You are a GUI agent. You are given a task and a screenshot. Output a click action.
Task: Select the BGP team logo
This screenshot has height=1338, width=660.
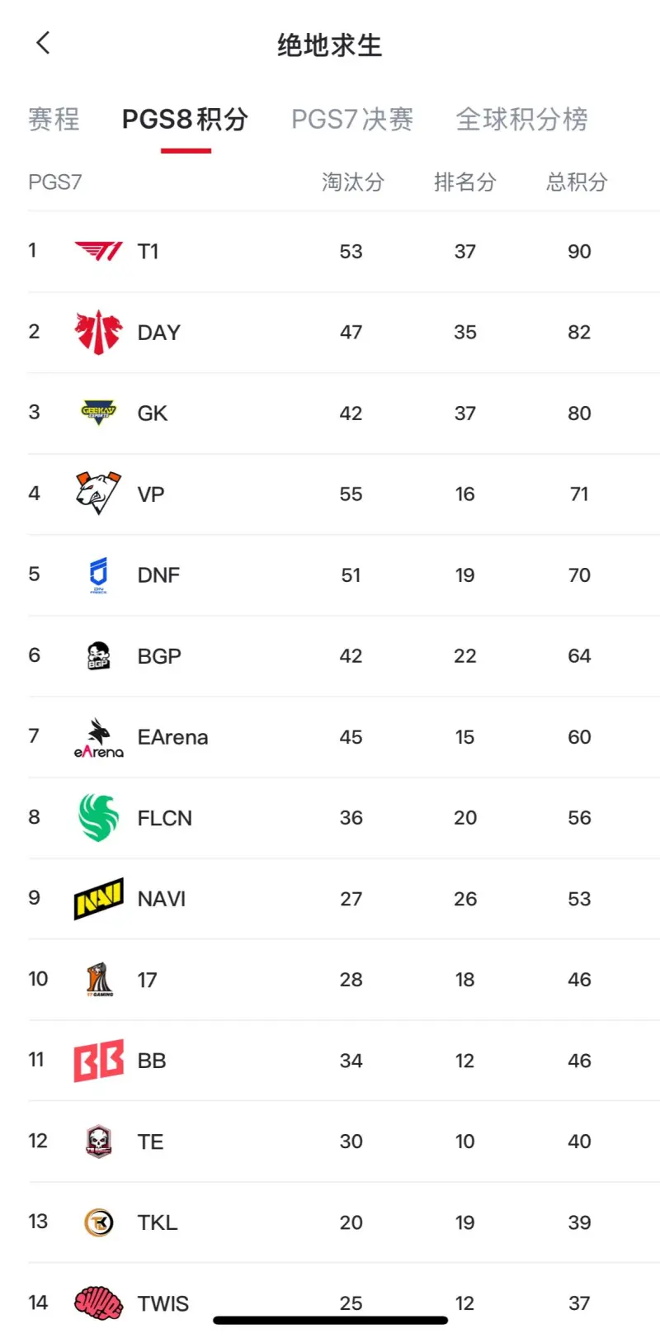click(x=98, y=656)
